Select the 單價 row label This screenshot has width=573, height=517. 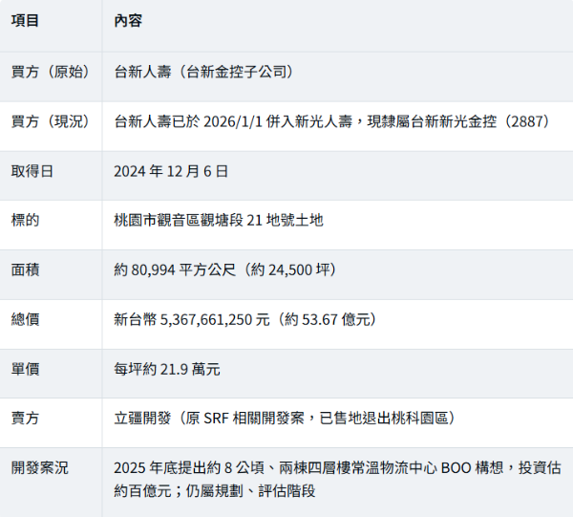(x=25, y=369)
